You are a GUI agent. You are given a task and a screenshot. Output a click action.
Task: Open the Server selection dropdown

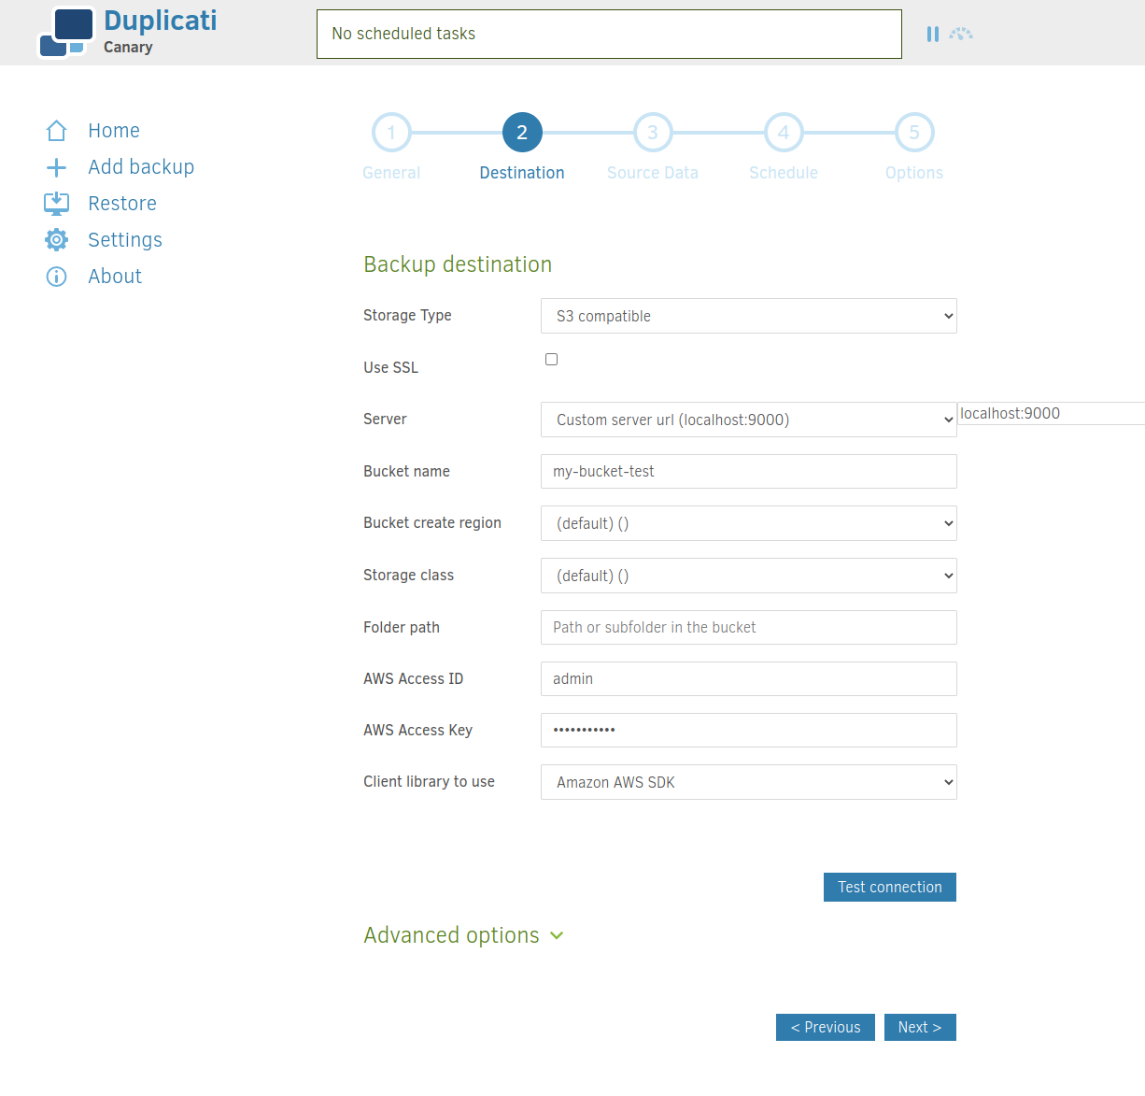748,420
